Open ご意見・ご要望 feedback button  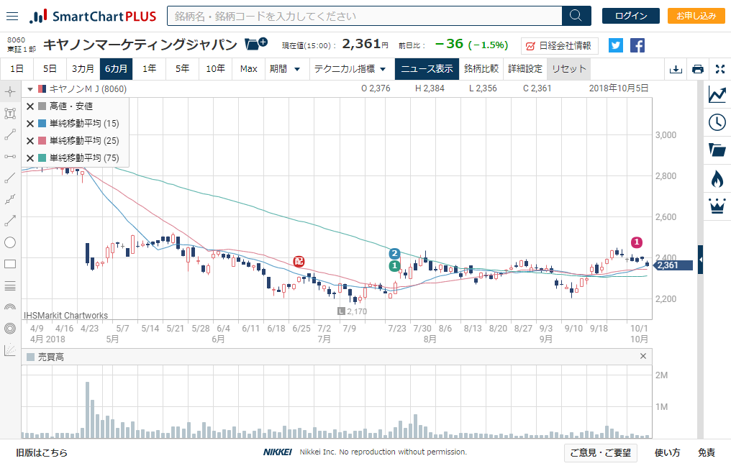point(601,452)
